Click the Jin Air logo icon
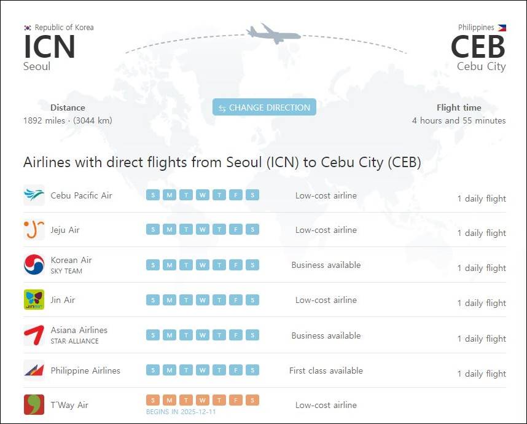The width and height of the screenshot is (527, 424). (34, 300)
